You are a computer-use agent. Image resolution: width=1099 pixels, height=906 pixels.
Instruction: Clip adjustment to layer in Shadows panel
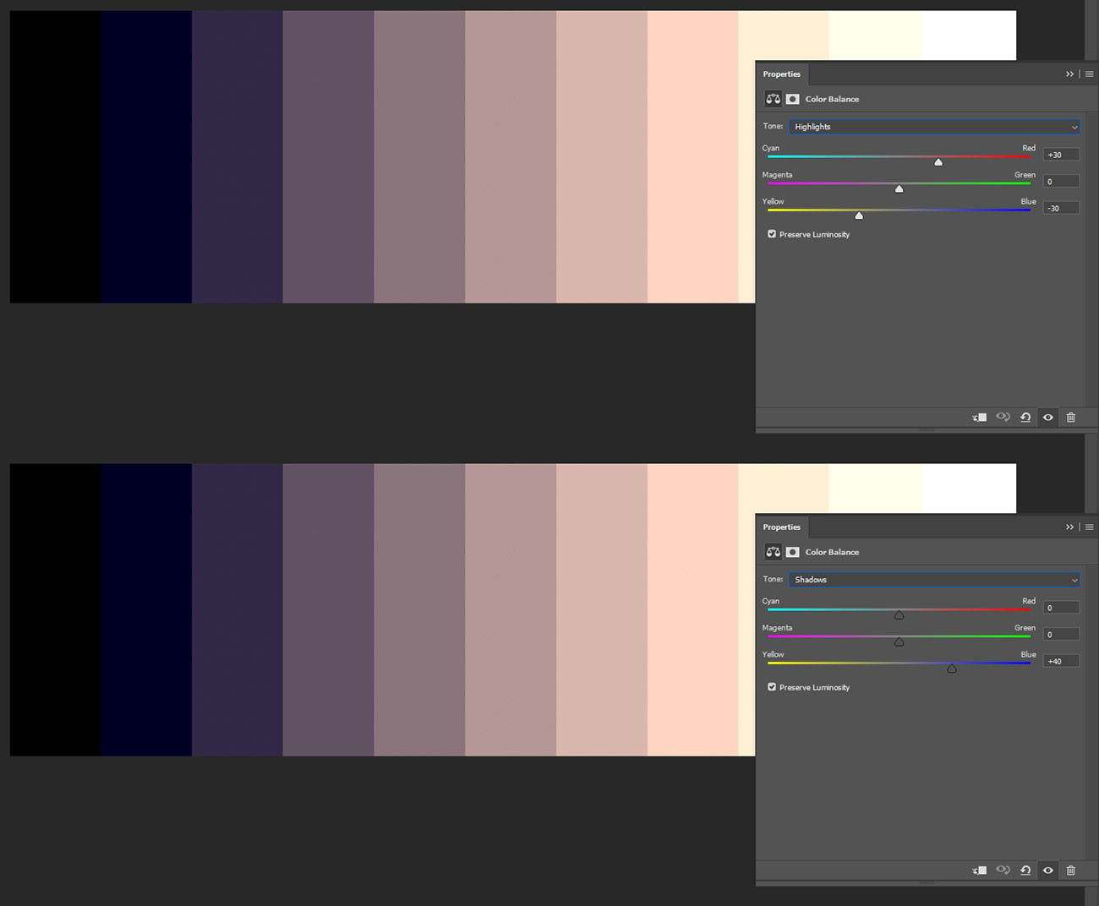pos(980,871)
